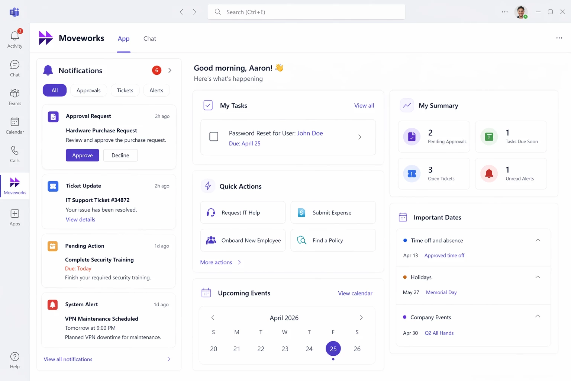Open Q2 All Hands event link
Viewport: 571px width, 381px height.
[439, 333]
